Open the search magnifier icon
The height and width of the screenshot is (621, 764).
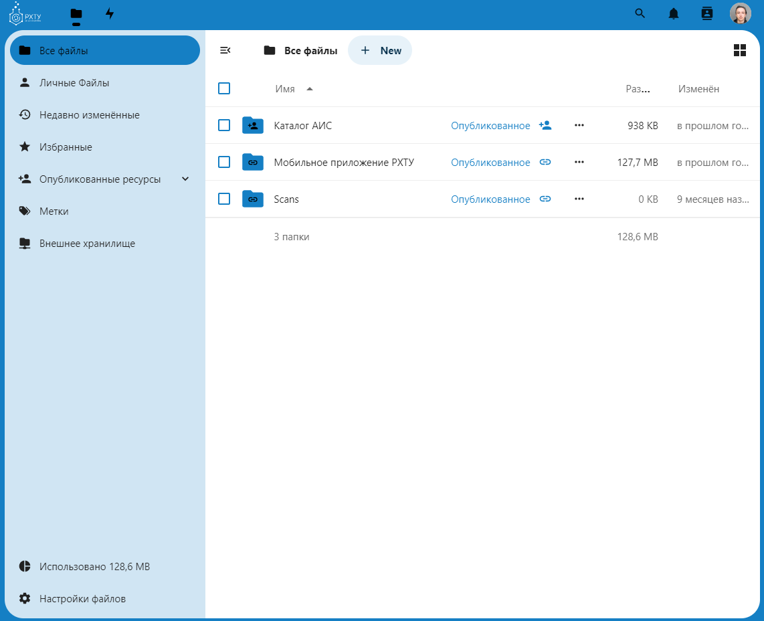640,13
